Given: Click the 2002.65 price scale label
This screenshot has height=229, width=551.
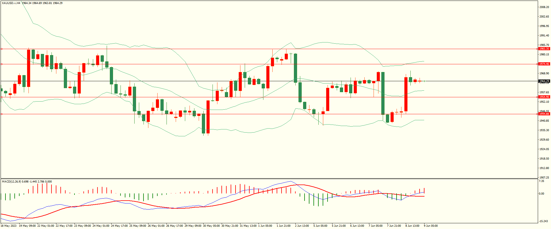Looking at the screenshot, I should coord(544,17).
